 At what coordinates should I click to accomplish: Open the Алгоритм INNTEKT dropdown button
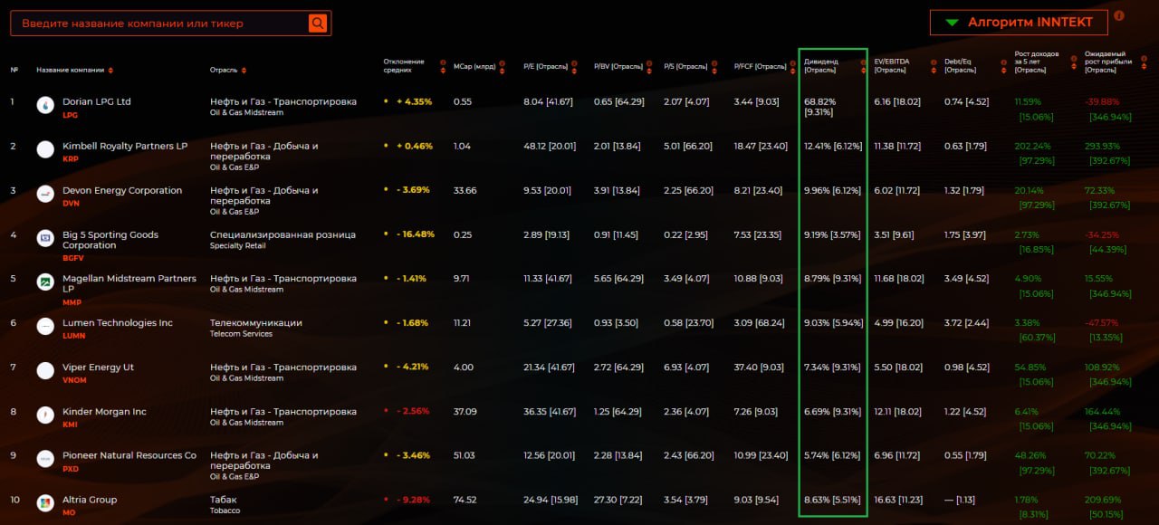click(x=1019, y=23)
